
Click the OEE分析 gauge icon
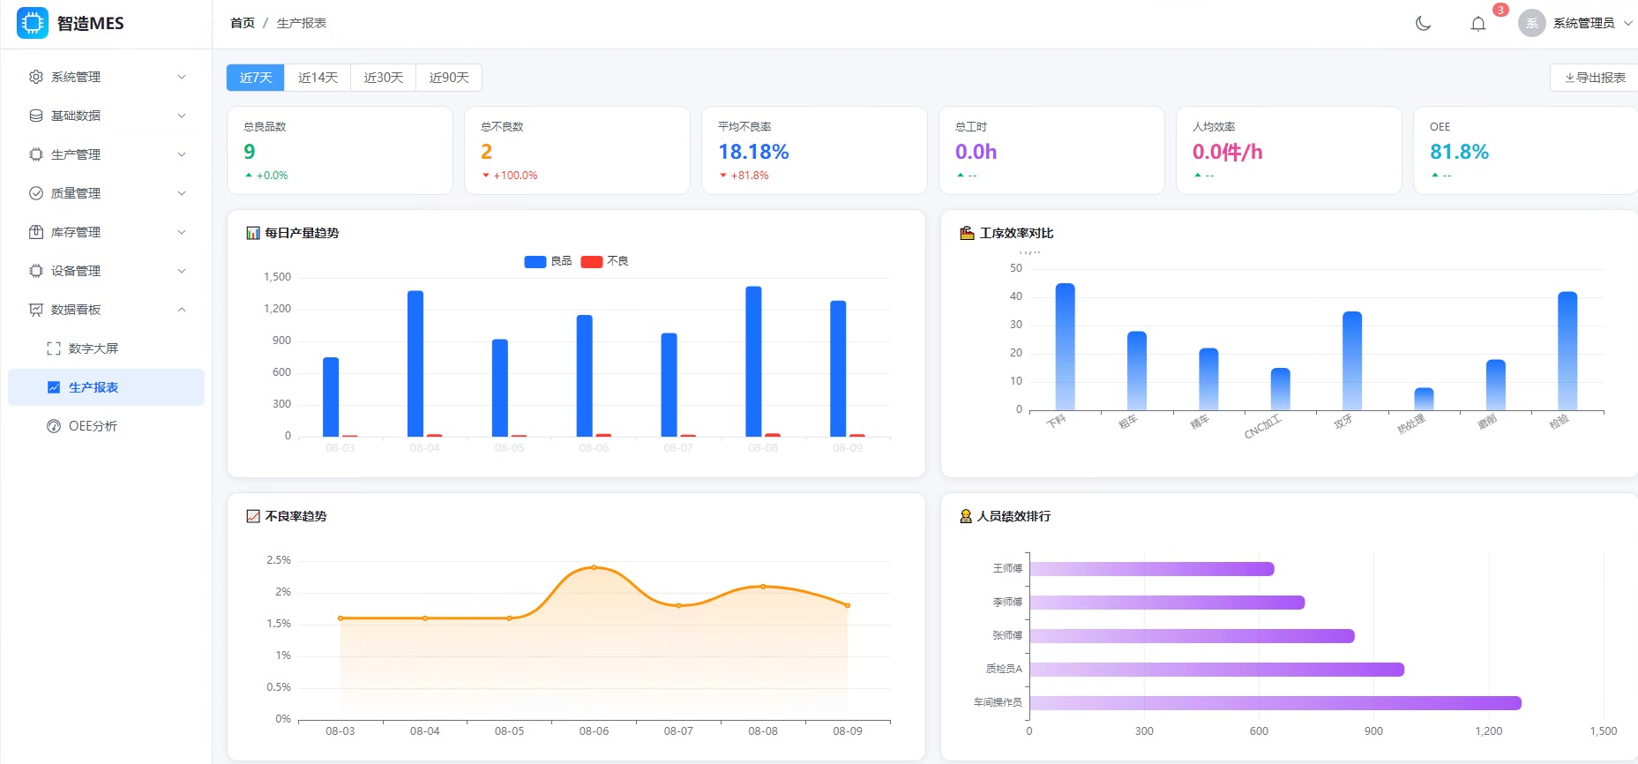coord(54,426)
